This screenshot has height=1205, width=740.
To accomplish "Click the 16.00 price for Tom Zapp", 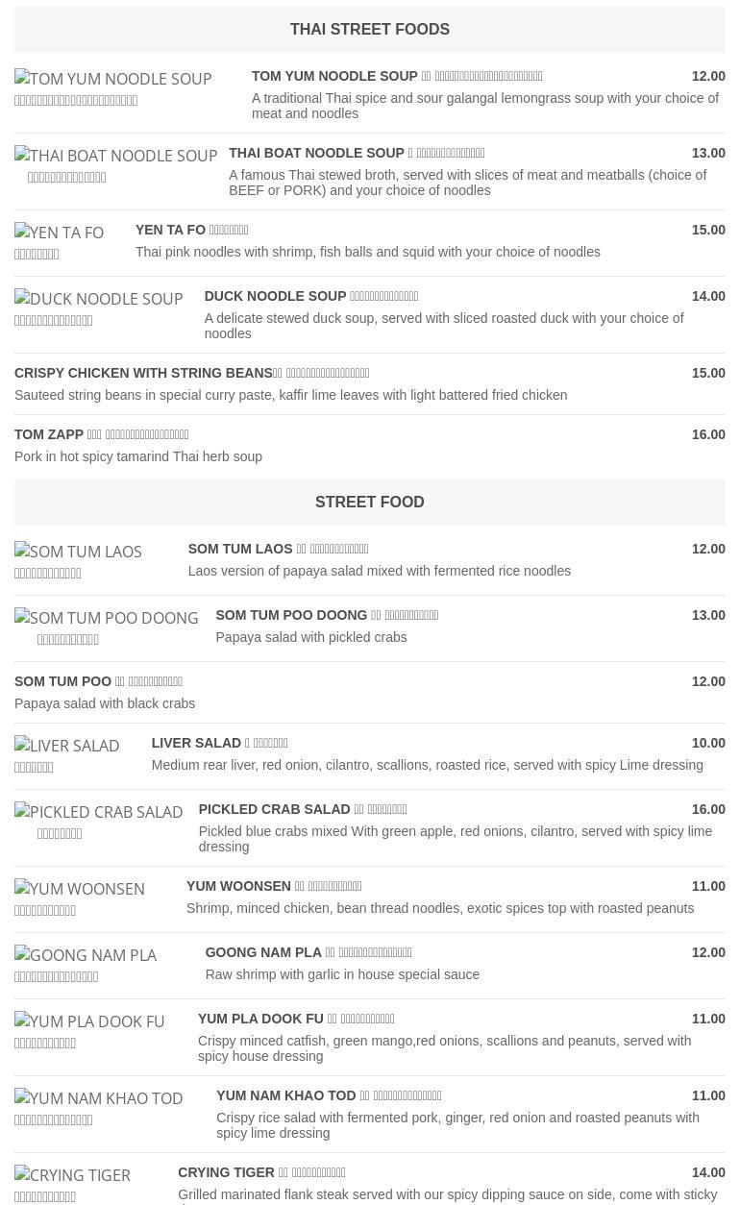I will click(x=708, y=434).
